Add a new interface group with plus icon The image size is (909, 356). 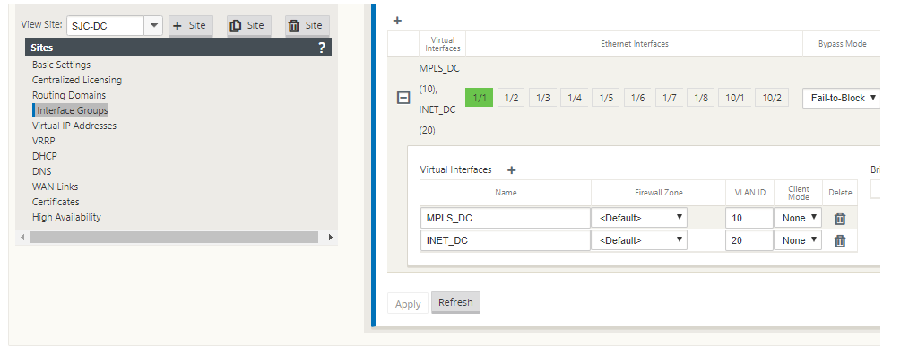coord(397,21)
